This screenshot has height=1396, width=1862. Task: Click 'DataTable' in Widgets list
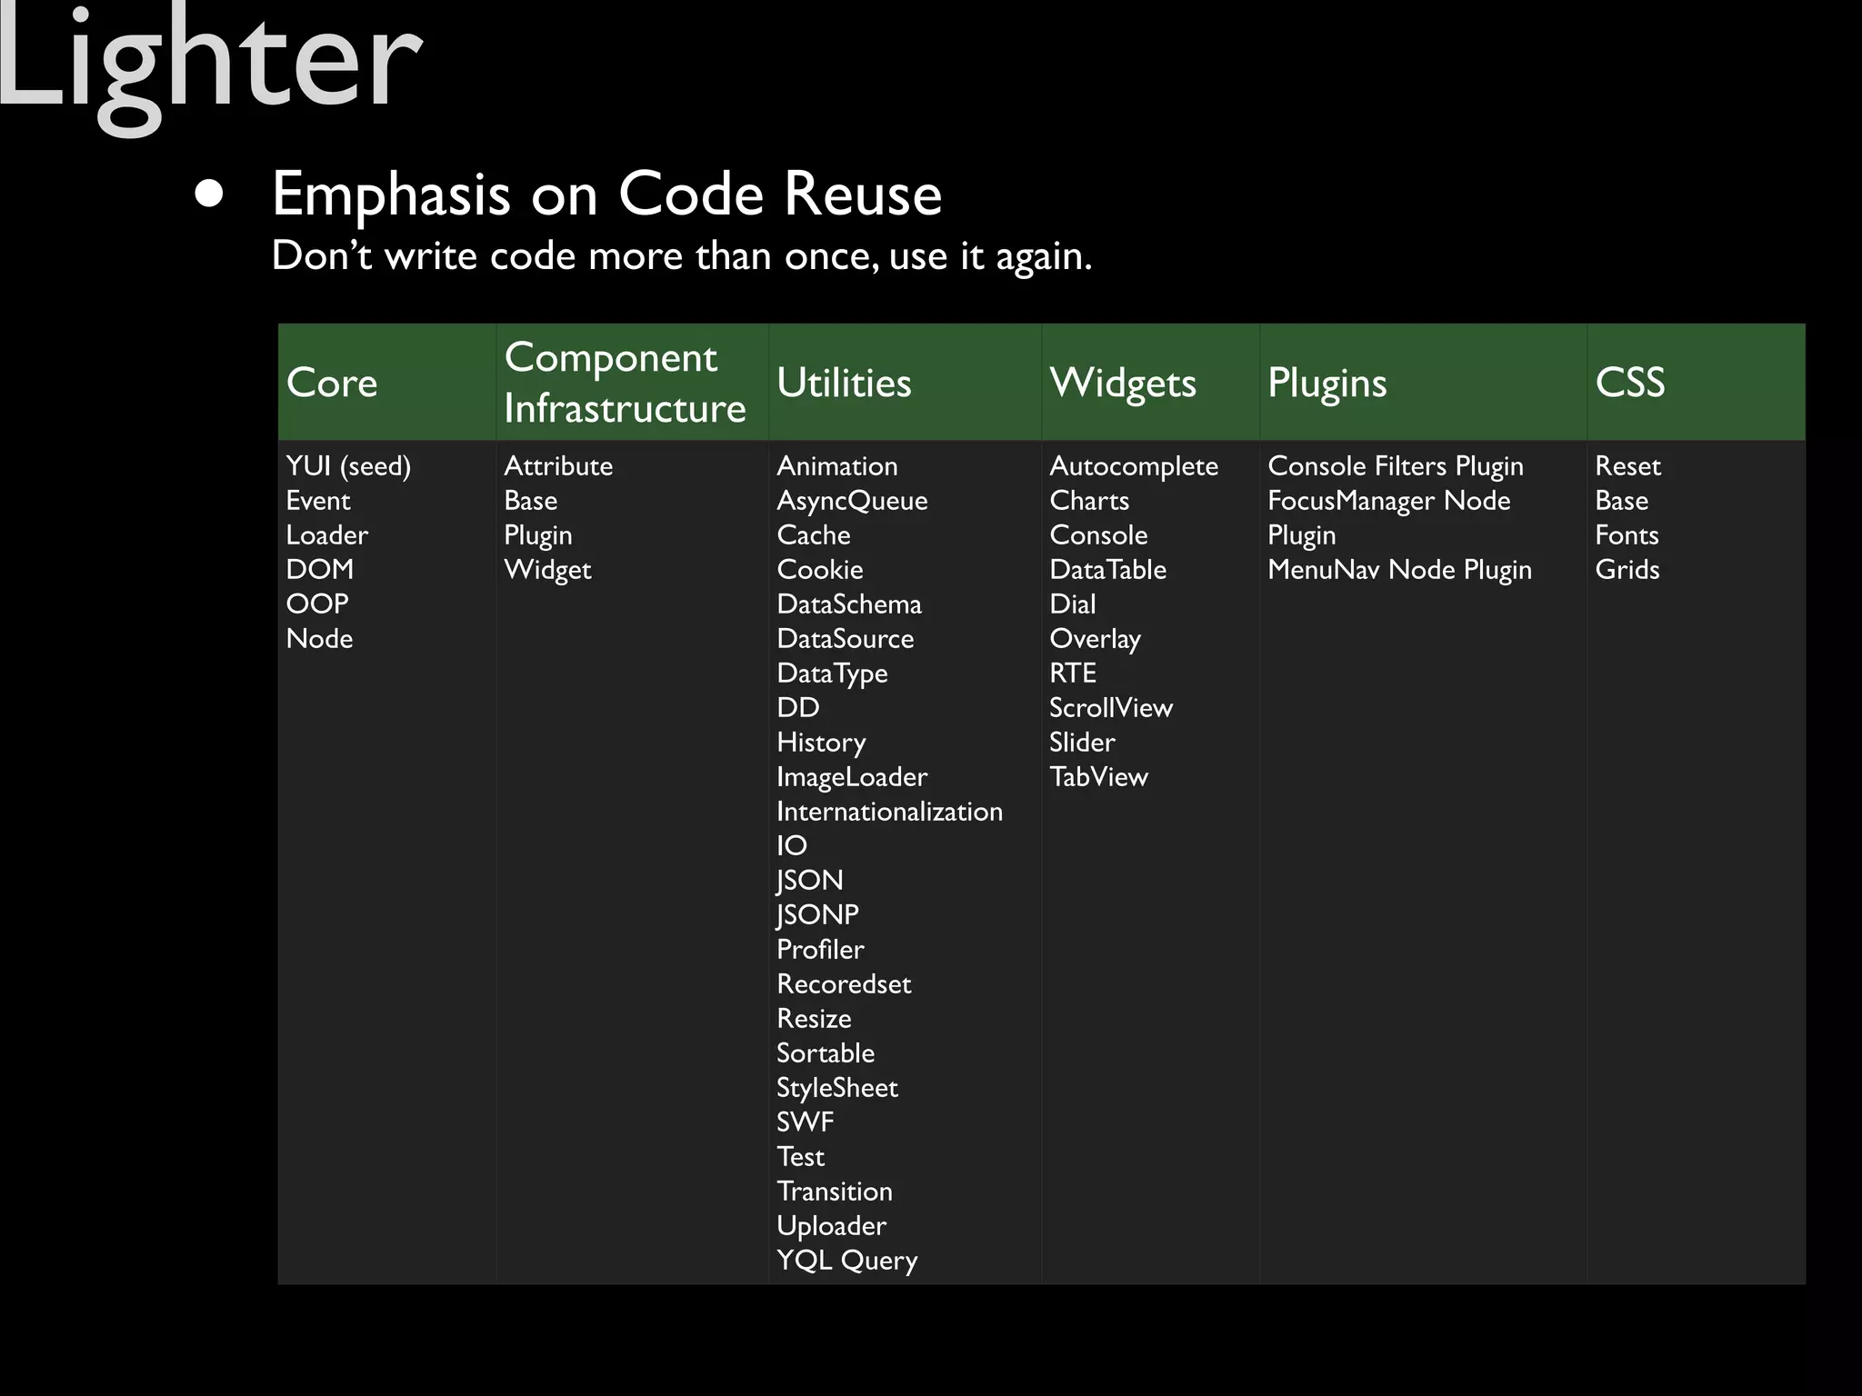1108,570
